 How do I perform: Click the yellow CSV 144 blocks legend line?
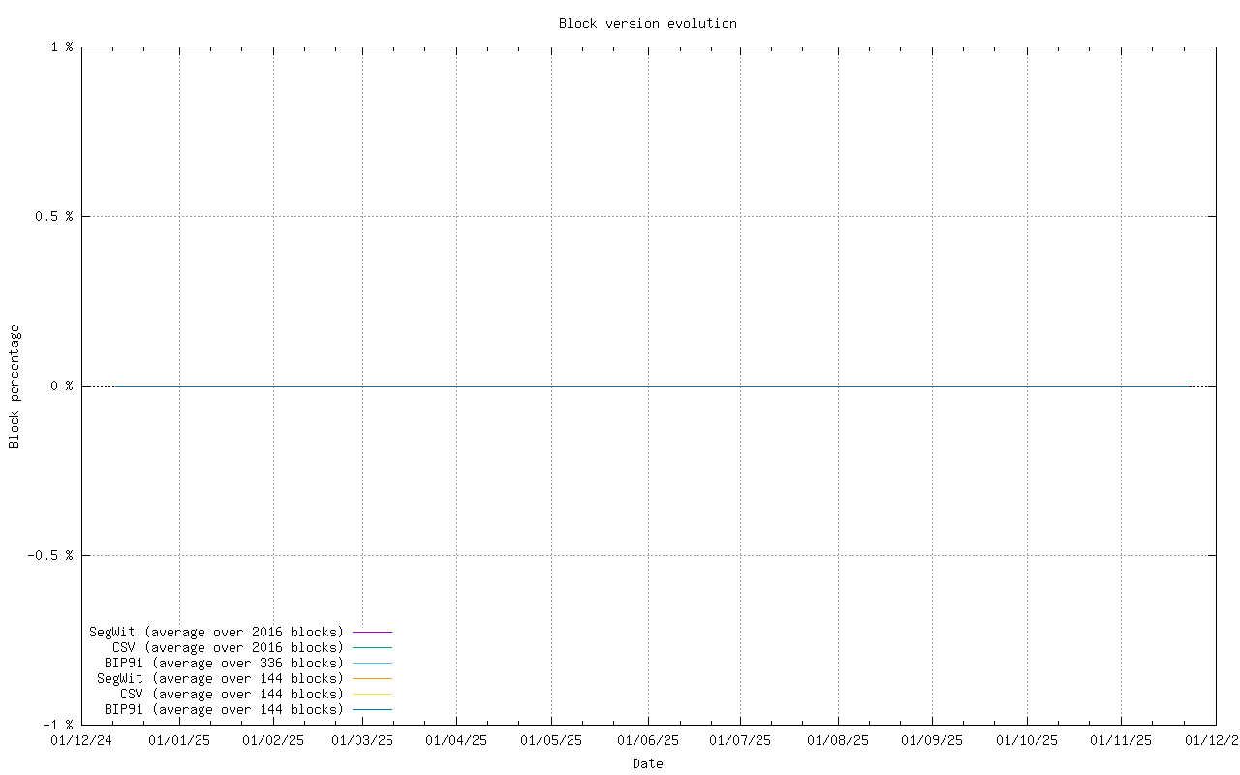point(372,694)
